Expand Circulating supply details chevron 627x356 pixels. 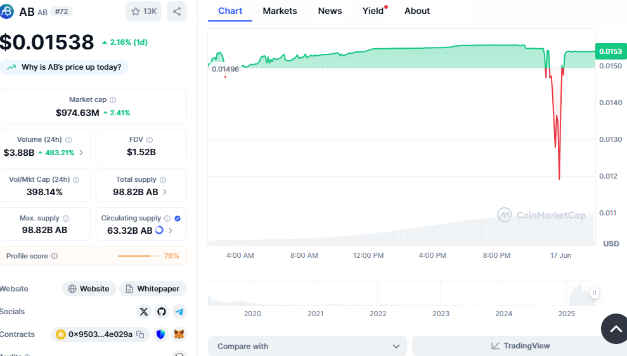tap(171, 231)
